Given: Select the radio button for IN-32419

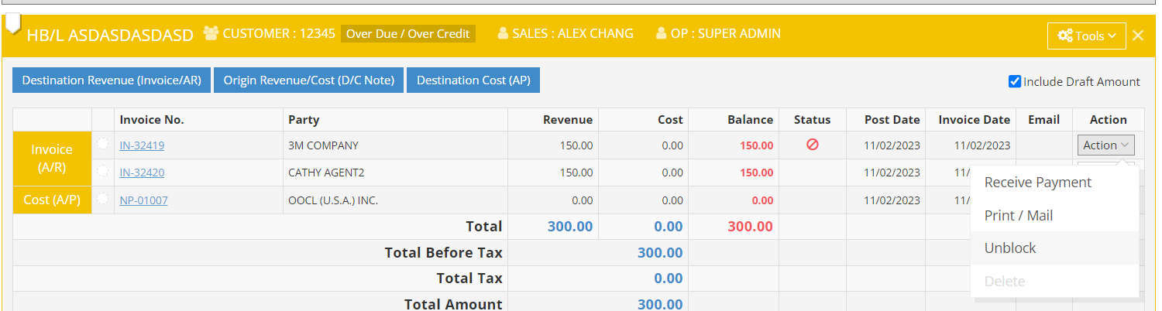Looking at the screenshot, I should 103,144.
